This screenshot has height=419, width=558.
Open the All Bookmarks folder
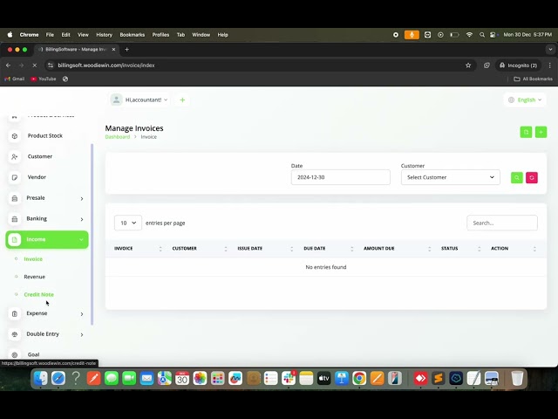point(533,79)
